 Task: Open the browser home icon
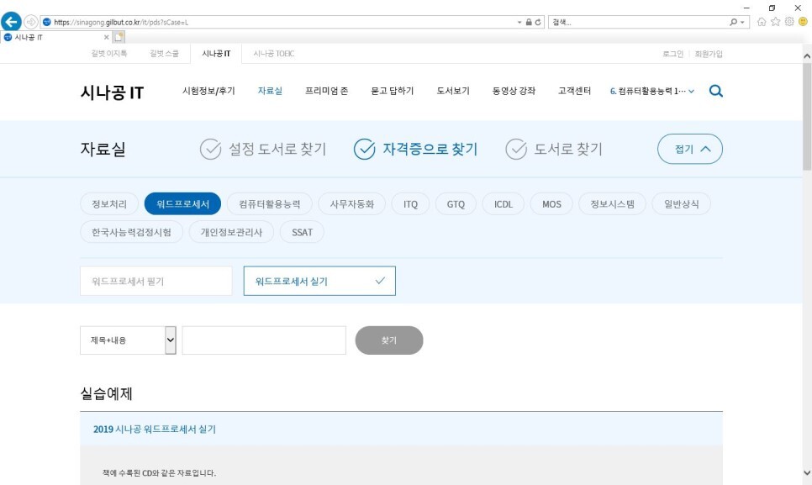pyautogui.click(x=762, y=22)
